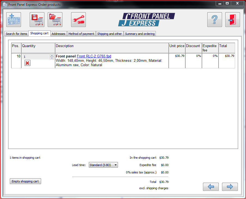Image resolution: width=246 pixels, height=199 pixels.
Task: Expand the Lead time dropdown
Action: pyautogui.click(x=103, y=165)
